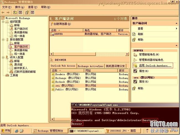
Task: Expand the 查看 submenu arrow
Action: pos(176,28)
